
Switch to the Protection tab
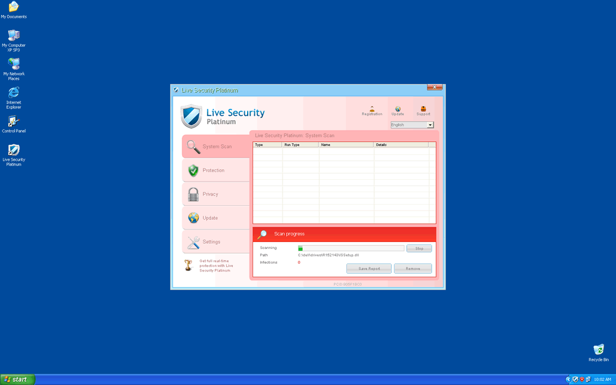[x=216, y=170]
